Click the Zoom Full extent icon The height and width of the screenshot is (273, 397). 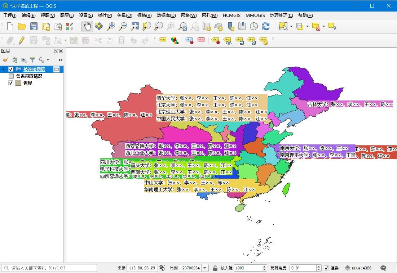135,26
